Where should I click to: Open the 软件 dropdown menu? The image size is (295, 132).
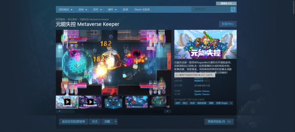[x=98, y=10]
